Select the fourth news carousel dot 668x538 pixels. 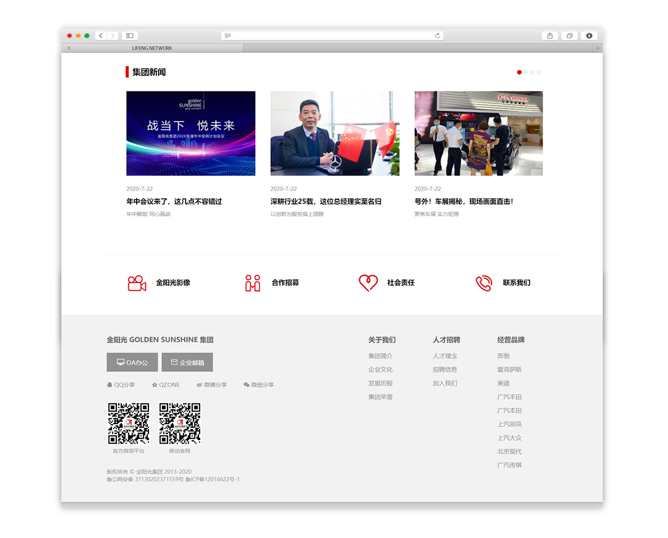[x=539, y=72]
